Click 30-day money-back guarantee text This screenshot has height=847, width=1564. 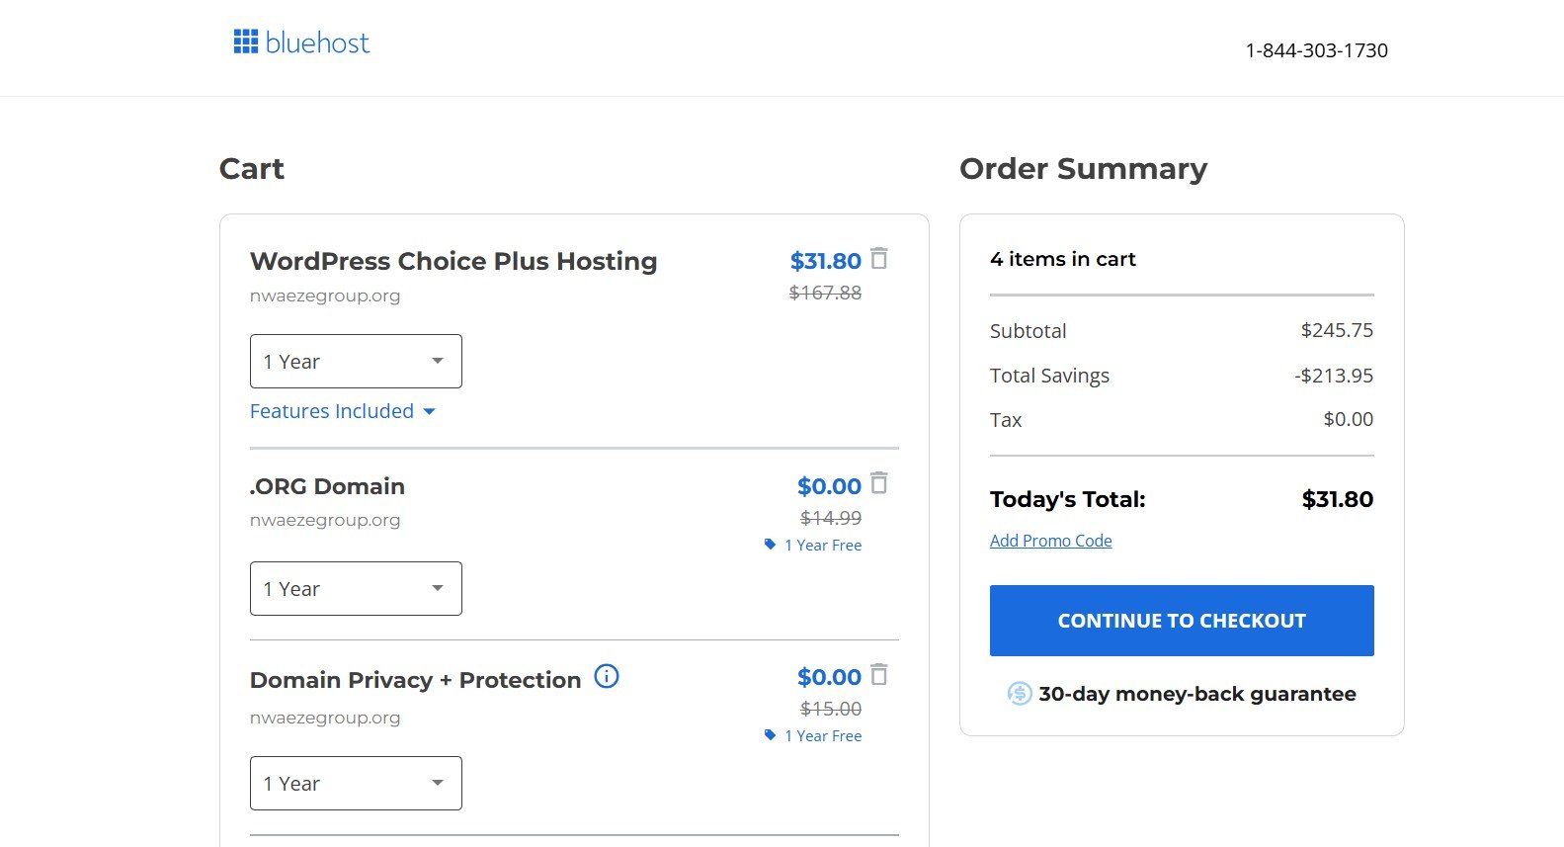(1197, 694)
